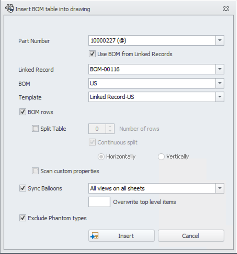This screenshot has width=237, height=254.
Task: Increase the Number of rows stepper
Action: 110,126
